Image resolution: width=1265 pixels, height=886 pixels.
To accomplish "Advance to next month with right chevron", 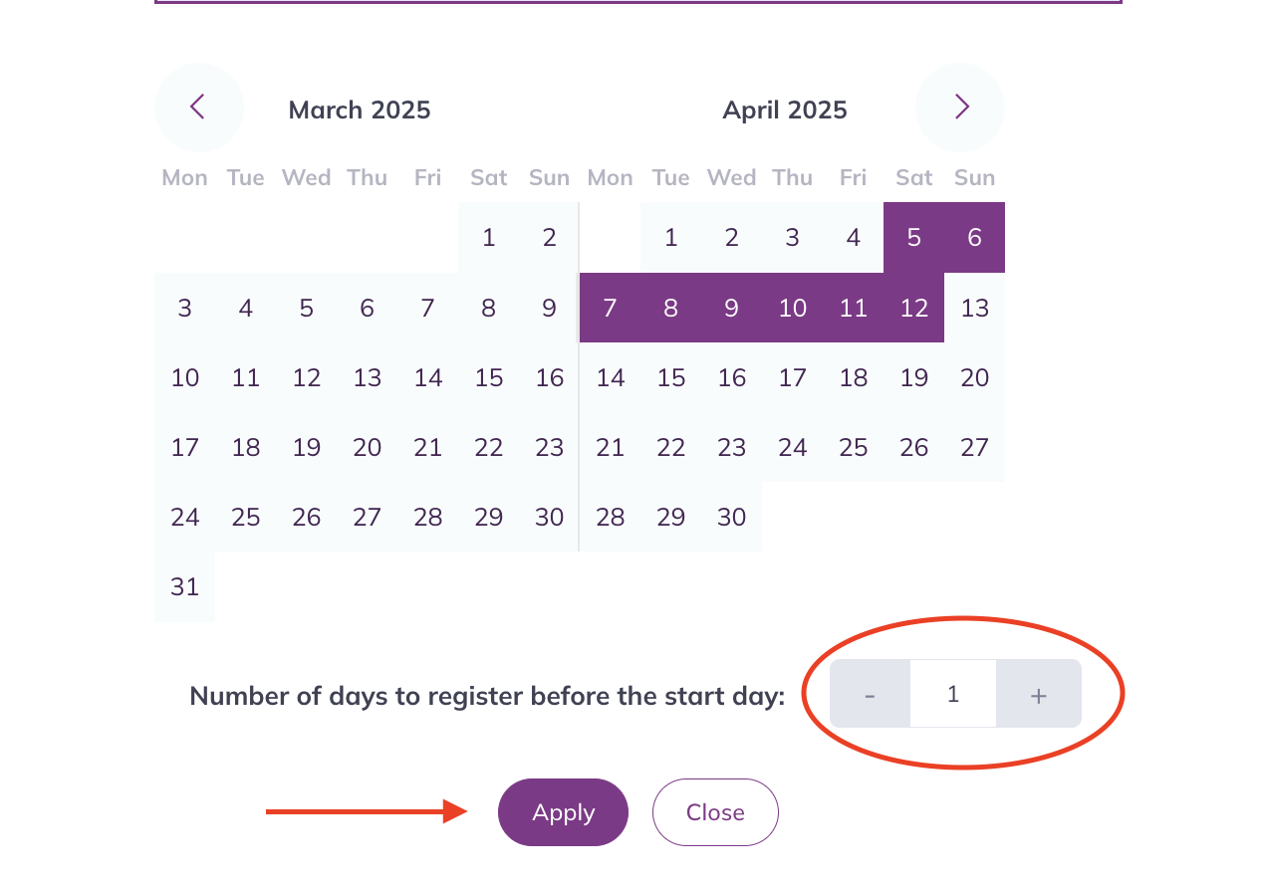I will click(x=960, y=108).
